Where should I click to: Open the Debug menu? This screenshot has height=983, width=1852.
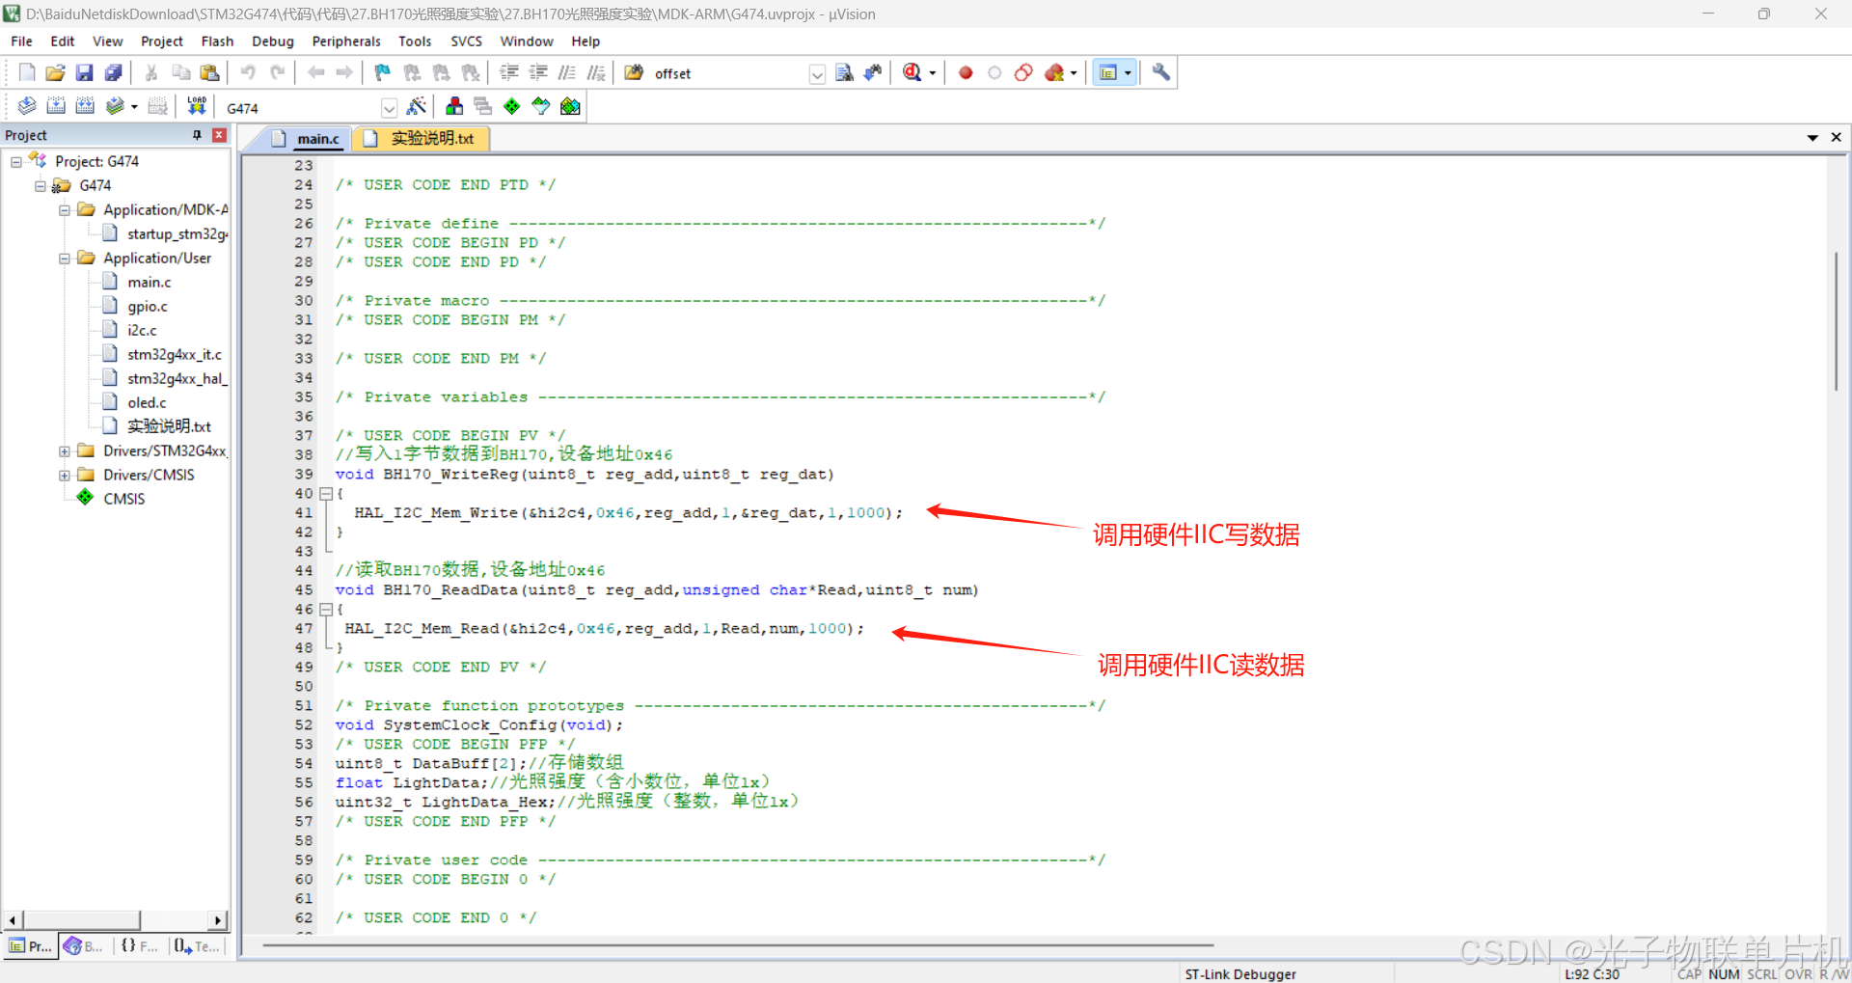(273, 41)
